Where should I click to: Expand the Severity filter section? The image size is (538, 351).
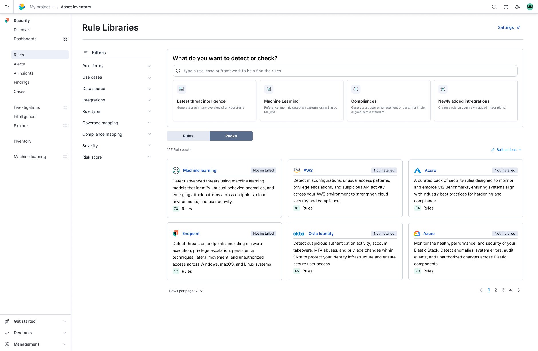pyautogui.click(x=117, y=146)
